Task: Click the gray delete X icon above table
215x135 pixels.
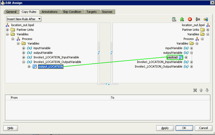Action: (195, 90)
